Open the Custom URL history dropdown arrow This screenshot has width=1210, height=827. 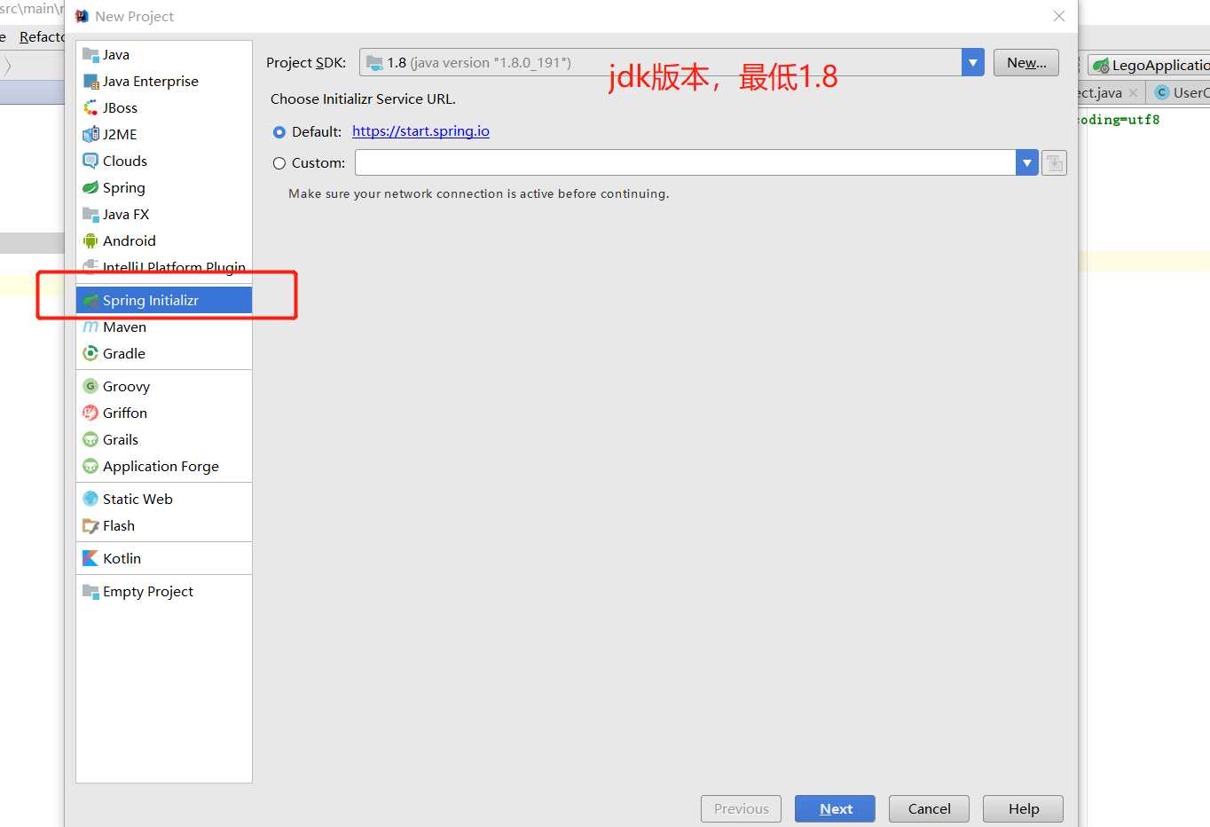(x=1027, y=163)
